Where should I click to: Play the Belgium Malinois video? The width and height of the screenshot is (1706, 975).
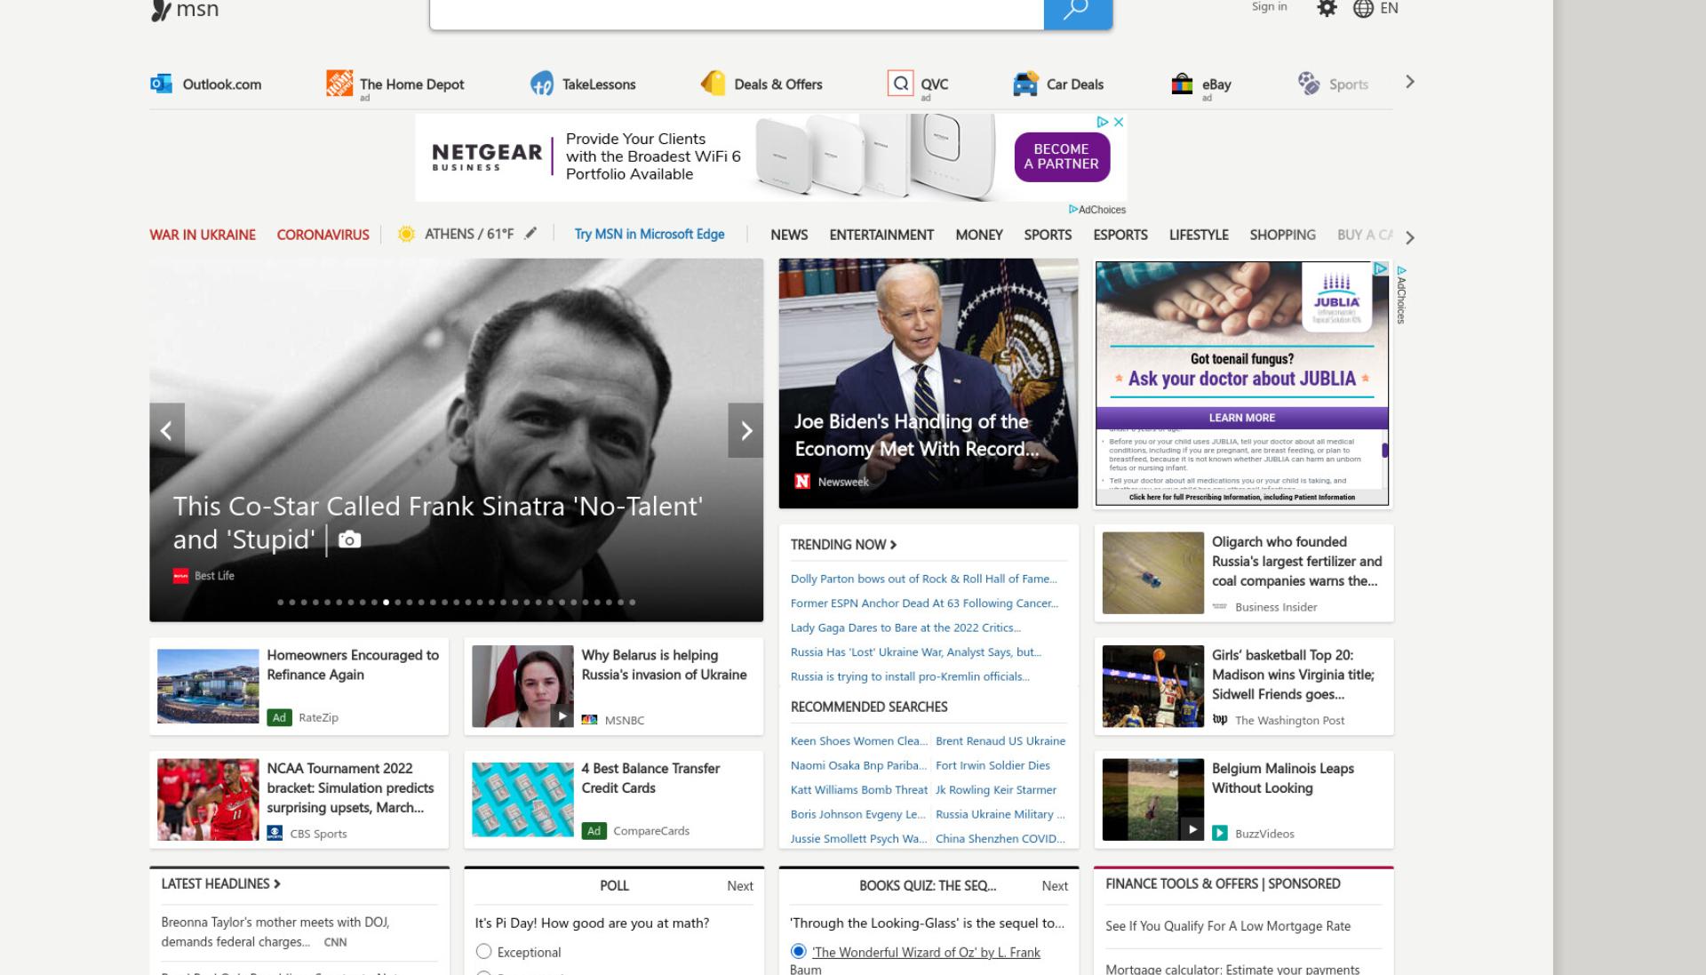pyautogui.click(x=1192, y=829)
